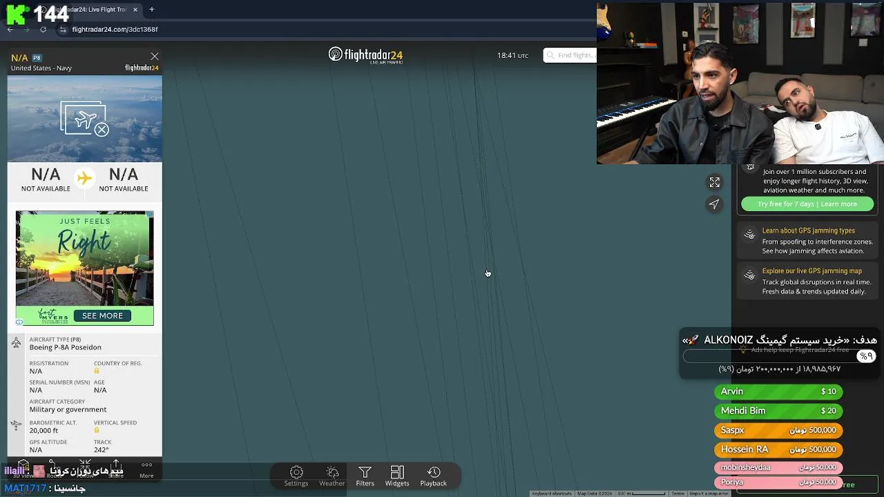Open Learn about GPS jamming types link

point(808,231)
